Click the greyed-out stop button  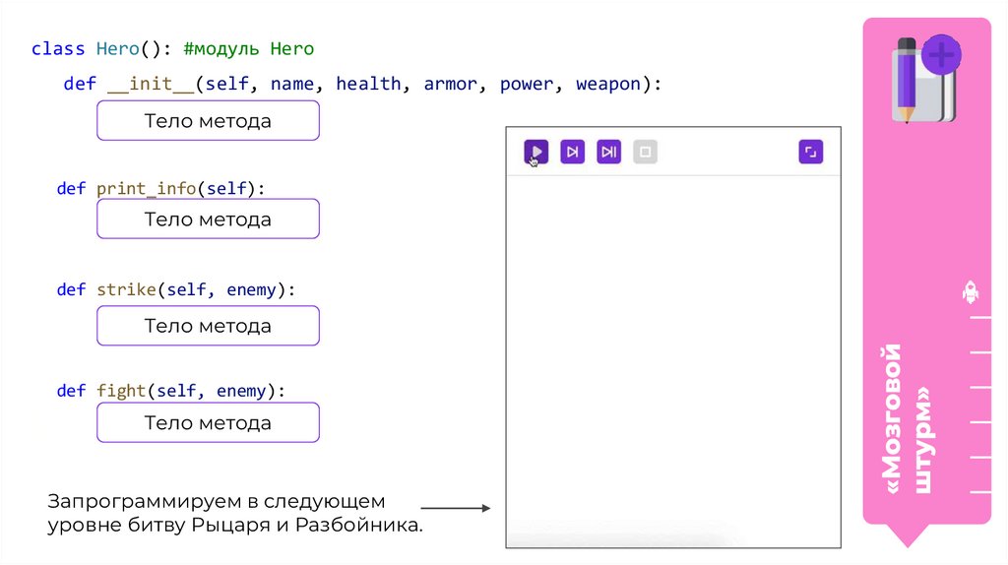(645, 153)
